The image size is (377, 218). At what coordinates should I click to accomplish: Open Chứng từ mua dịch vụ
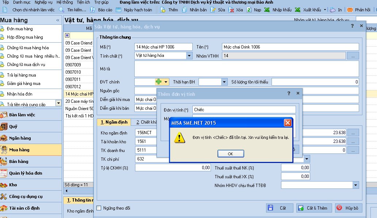pos(26,65)
